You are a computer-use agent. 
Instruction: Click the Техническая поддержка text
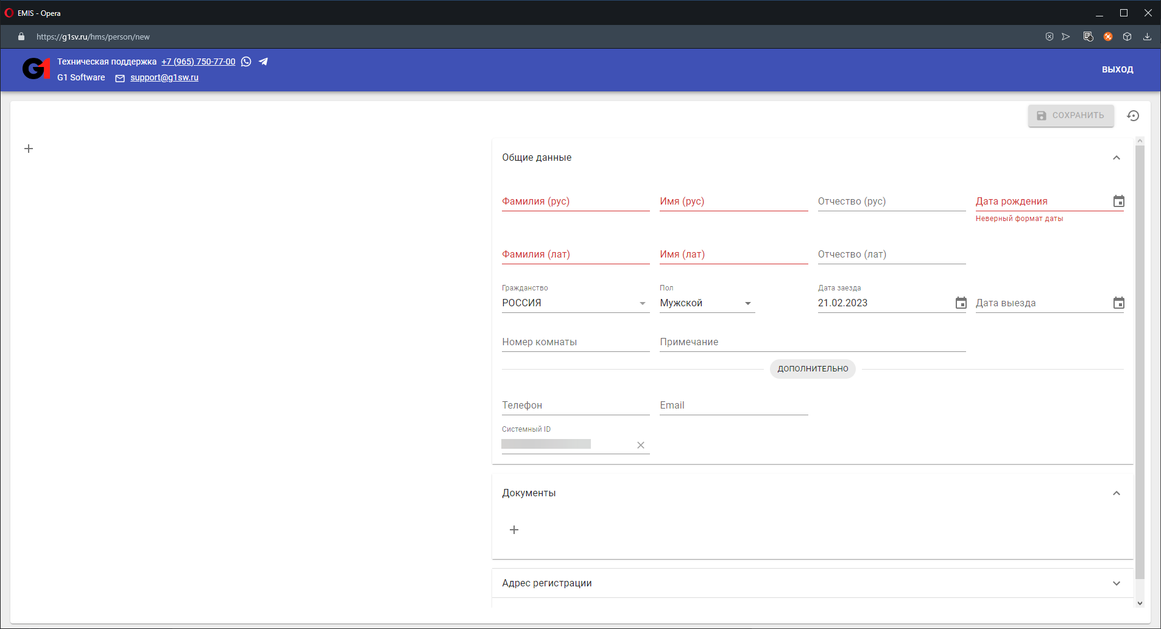tap(107, 61)
